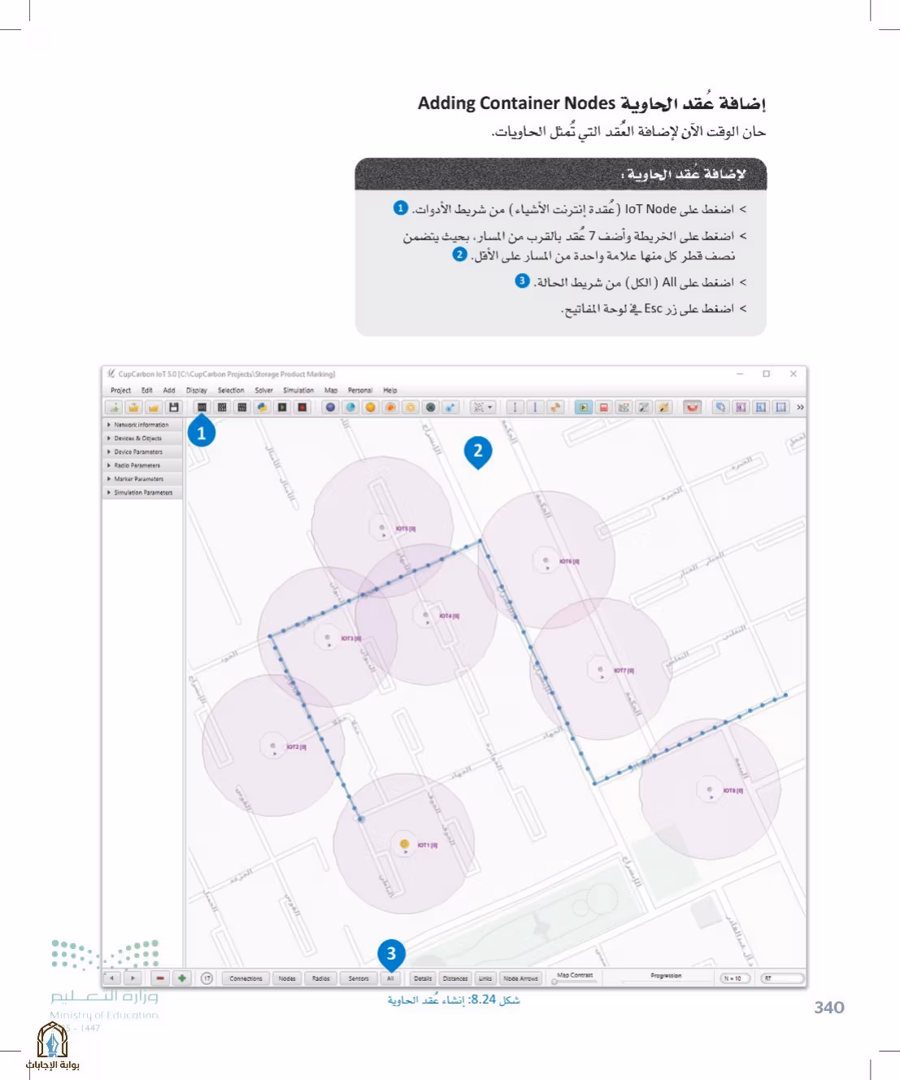Open the Personal menu
This screenshot has height=1080, width=900.
(x=360, y=390)
